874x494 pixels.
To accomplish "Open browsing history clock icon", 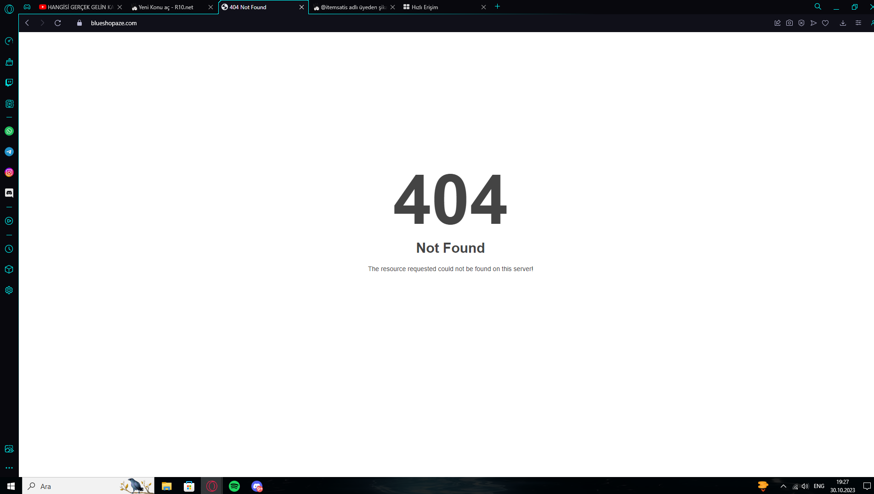I will [9, 249].
